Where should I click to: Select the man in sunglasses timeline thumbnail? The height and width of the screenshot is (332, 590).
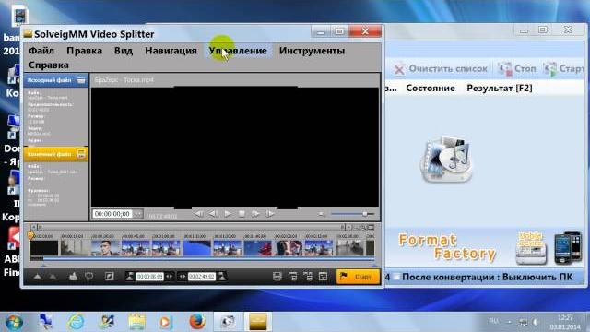[x=105, y=248]
